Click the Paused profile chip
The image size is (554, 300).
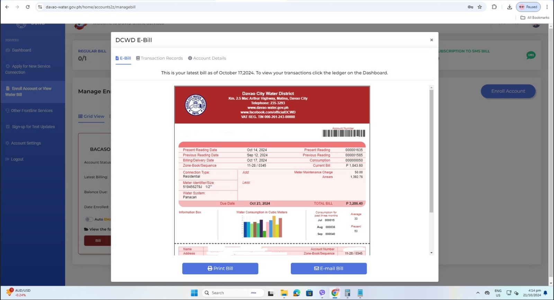[528, 7]
